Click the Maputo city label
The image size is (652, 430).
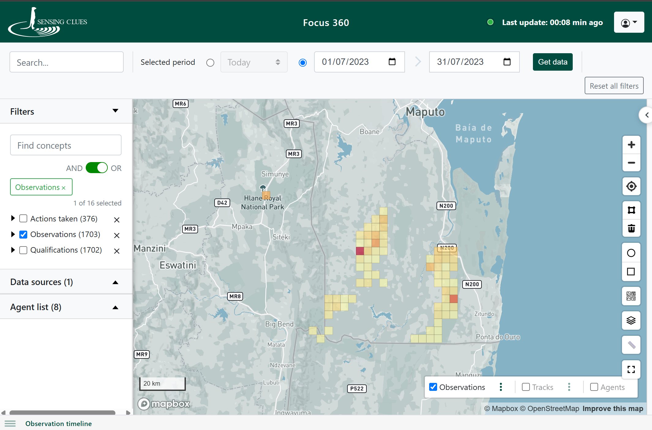425,112
